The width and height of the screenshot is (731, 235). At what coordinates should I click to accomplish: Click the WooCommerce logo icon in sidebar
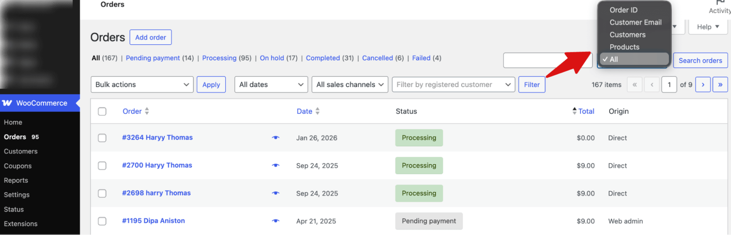(x=7, y=103)
